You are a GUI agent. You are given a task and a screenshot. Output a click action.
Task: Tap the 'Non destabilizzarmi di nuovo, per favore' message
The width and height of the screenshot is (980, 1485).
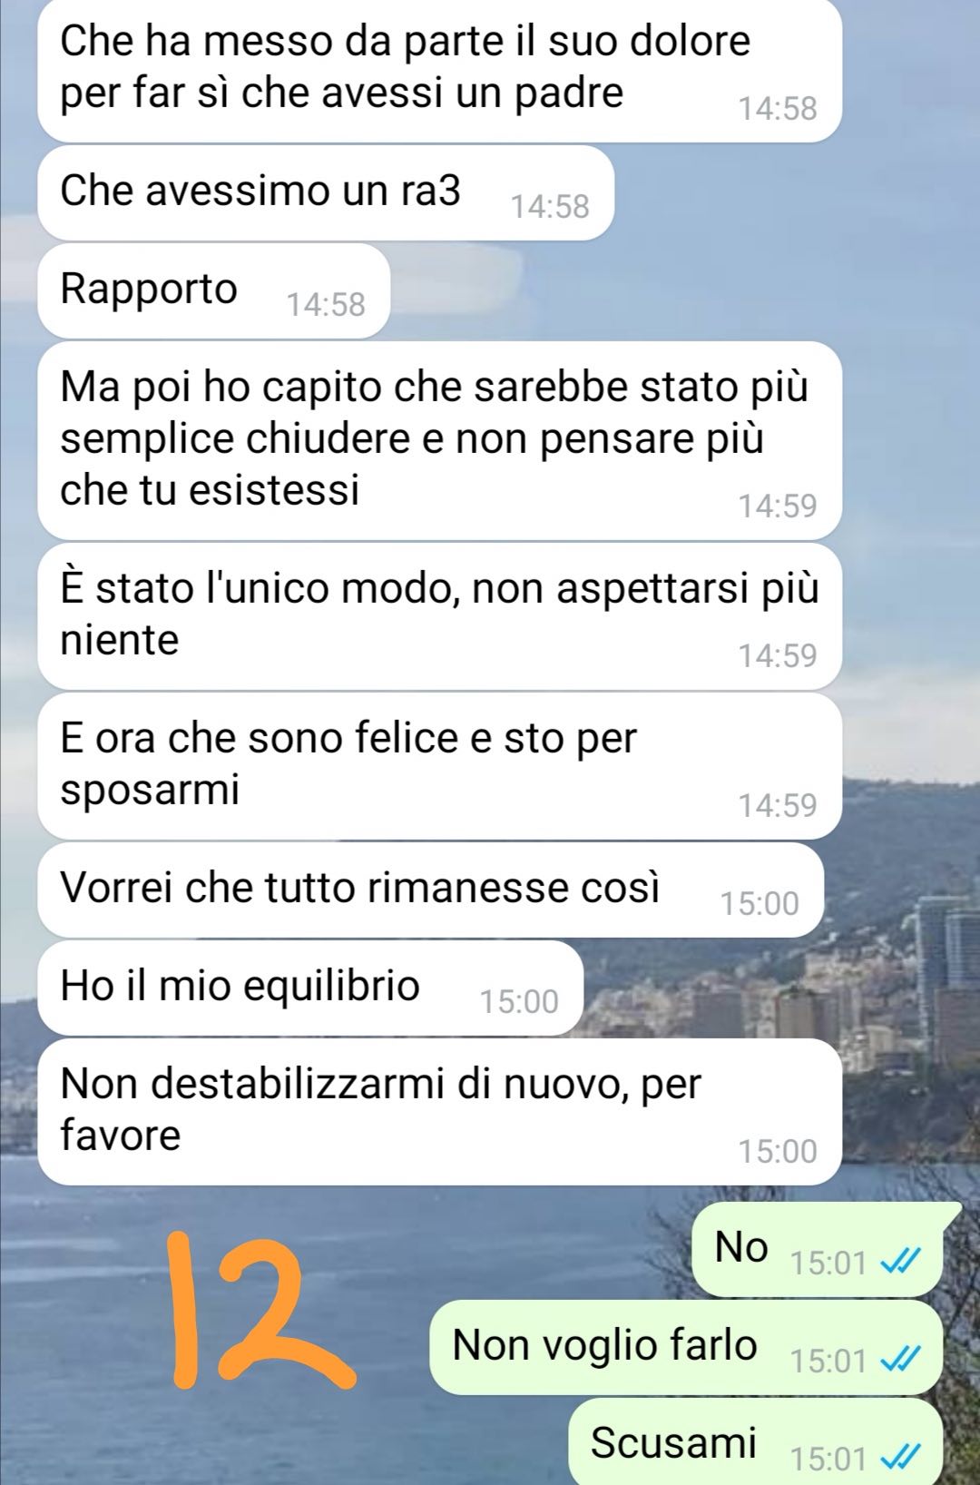[440, 1111]
